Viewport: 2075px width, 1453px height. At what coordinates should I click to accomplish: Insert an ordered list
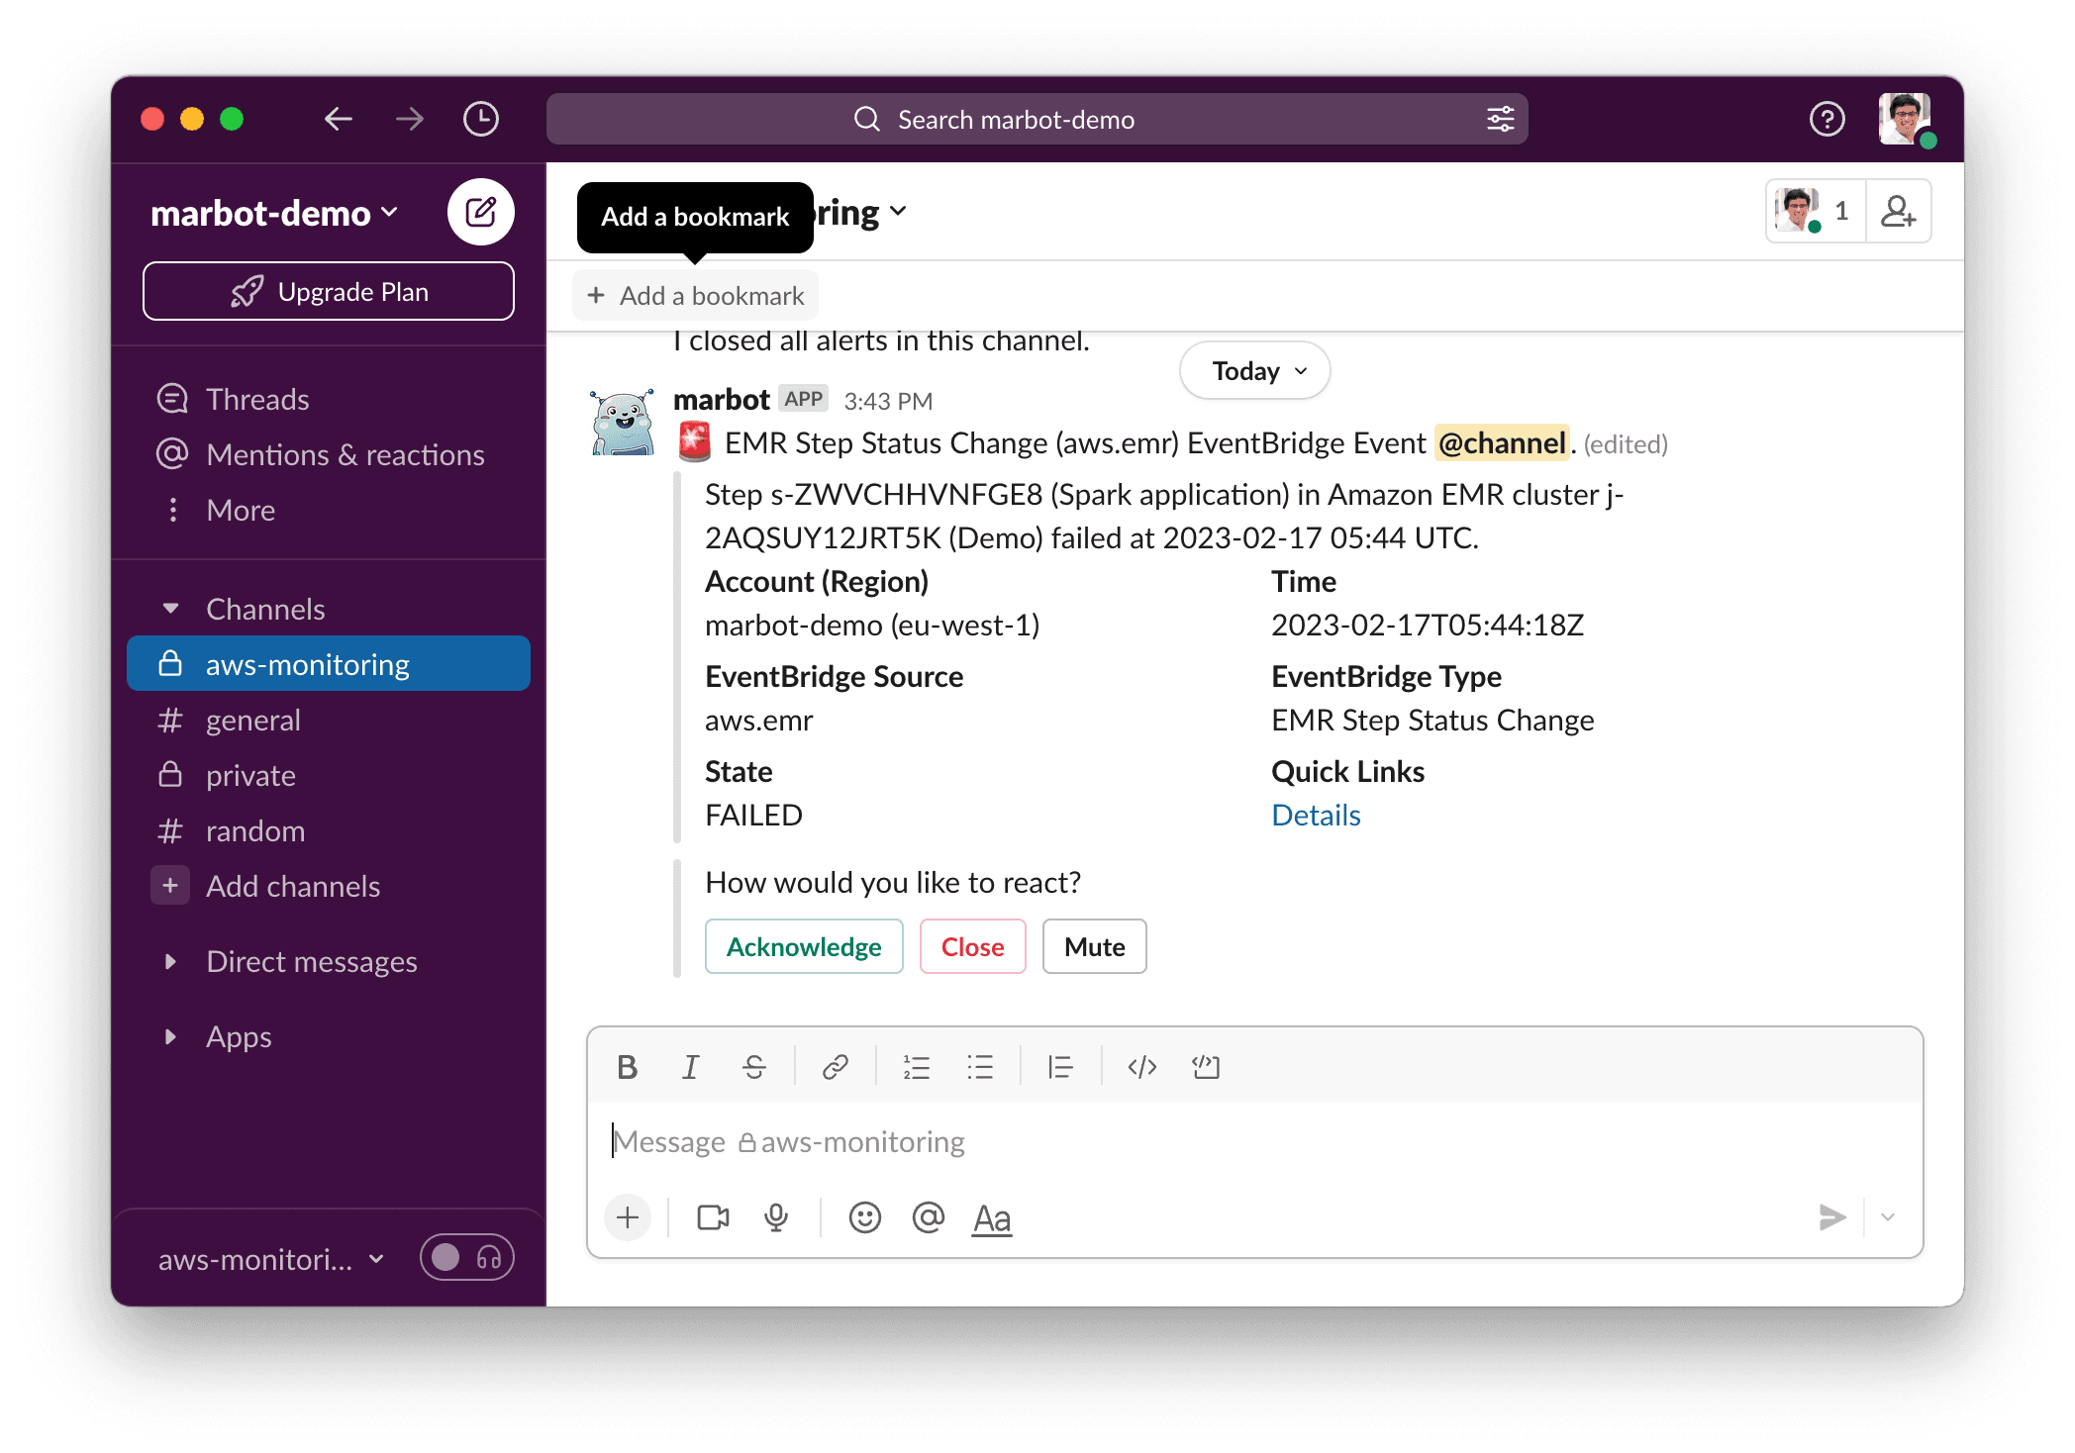(917, 1067)
